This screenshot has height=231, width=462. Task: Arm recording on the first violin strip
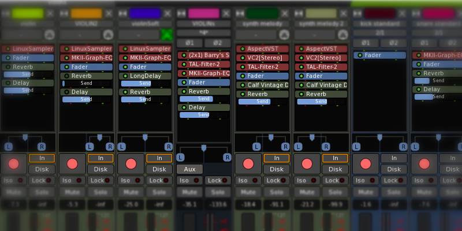point(13,164)
